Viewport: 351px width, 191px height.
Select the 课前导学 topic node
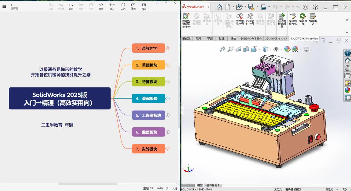point(149,48)
